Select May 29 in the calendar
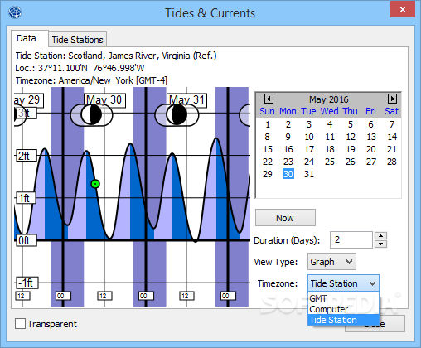This screenshot has height=348, width=421. click(x=268, y=174)
